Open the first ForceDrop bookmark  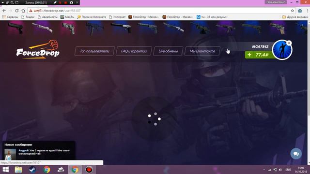pos(143,17)
